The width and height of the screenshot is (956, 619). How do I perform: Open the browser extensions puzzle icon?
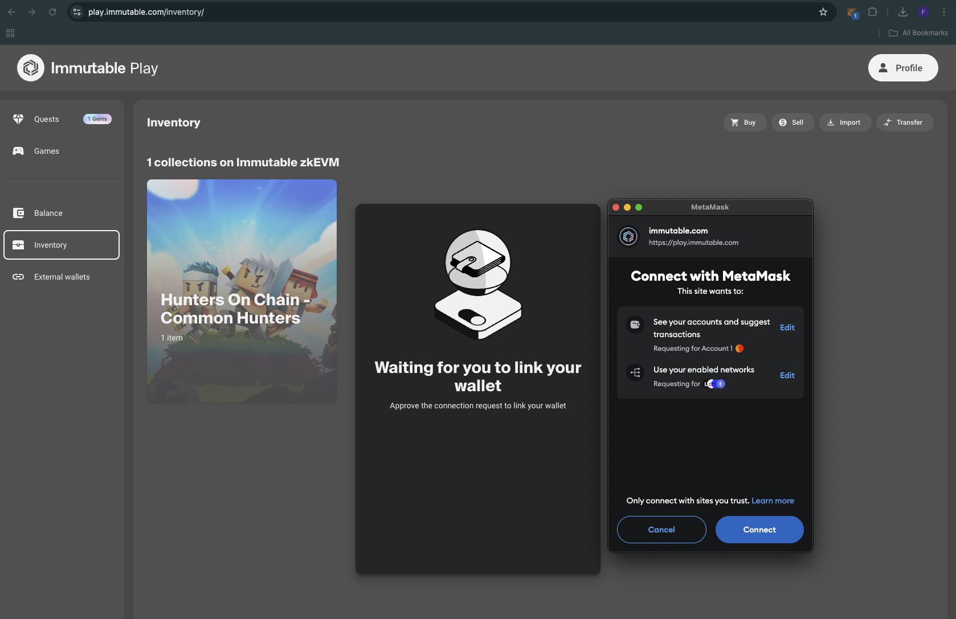click(872, 12)
